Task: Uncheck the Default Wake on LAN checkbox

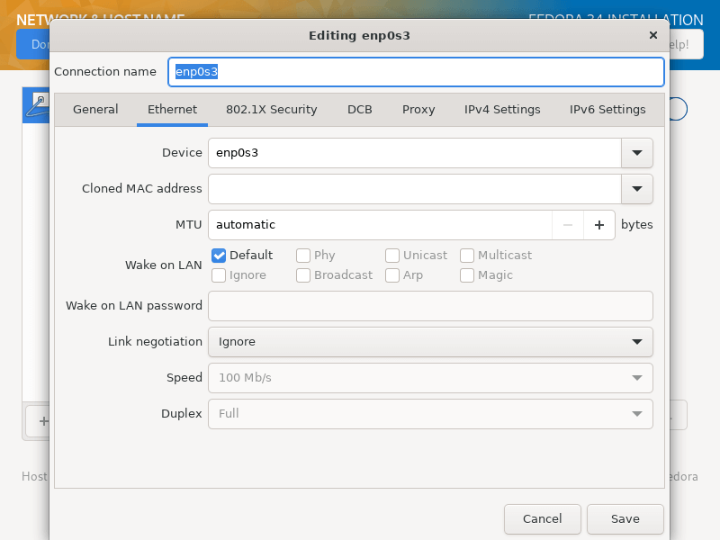Action: click(x=219, y=256)
